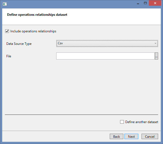The width and height of the screenshot is (163, 144).
Task: Click the chevron arrow of the Csv dropdown
Action: 155,43
